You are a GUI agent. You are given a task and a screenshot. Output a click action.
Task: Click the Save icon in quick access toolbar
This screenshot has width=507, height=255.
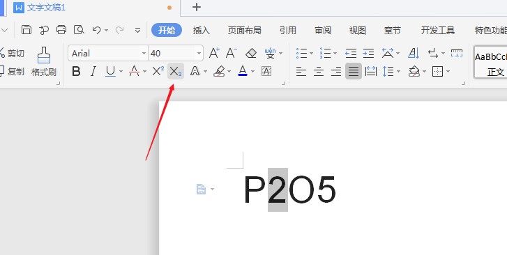(x=27, y=30)
